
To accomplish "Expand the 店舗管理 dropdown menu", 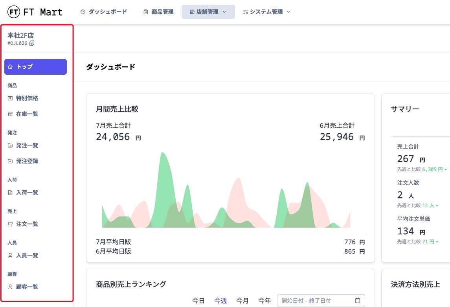I will (x=208, y=12).
